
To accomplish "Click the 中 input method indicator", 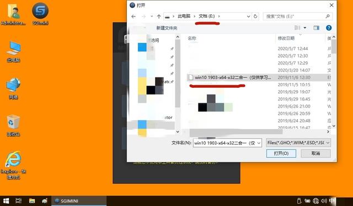I will coord(332,201).
